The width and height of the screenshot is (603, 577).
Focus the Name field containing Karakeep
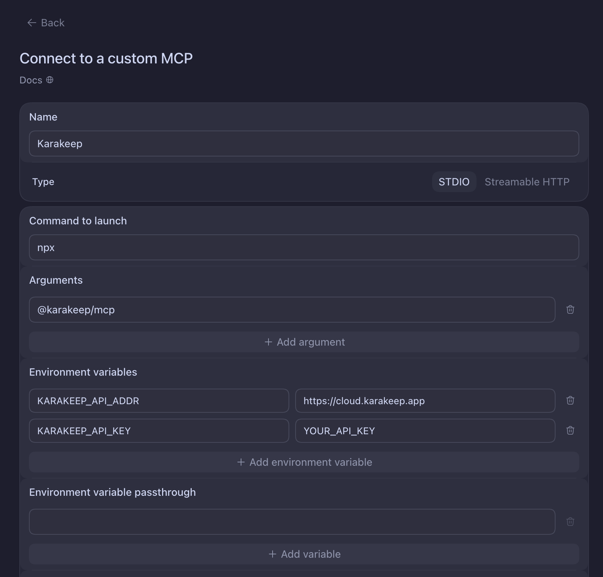[x=304, y=144]
